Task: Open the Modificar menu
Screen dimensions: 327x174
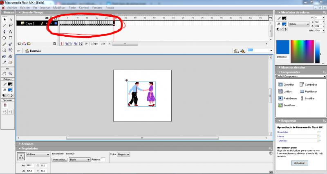Action: (x=59, y=8)
